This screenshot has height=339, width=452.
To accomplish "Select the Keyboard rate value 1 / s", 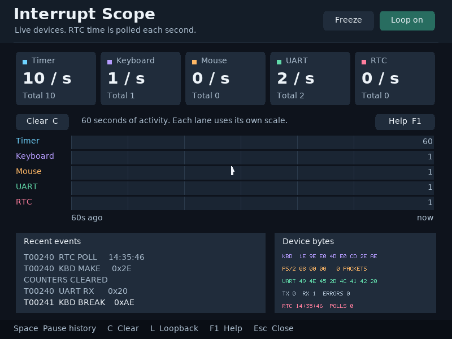I will tap(126, 79).
